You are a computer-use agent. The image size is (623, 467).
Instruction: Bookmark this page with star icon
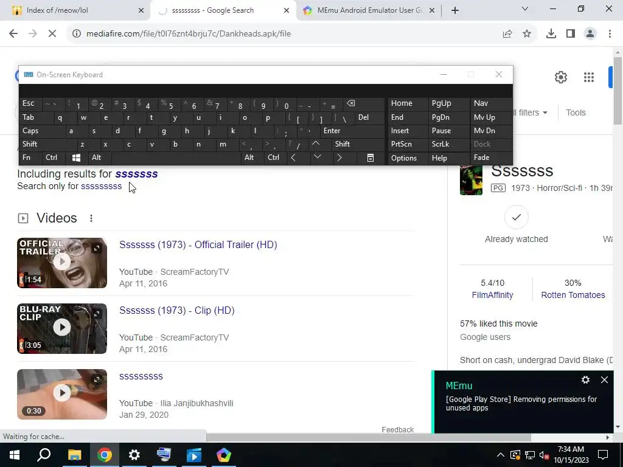pyautogui.click(x=527, y=34)
